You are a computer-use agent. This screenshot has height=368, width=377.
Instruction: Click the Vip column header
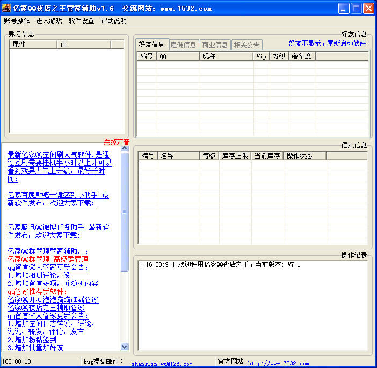(262, 56)
